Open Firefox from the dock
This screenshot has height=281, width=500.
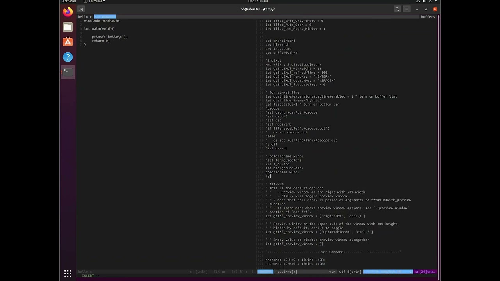[x=68, y=12]
